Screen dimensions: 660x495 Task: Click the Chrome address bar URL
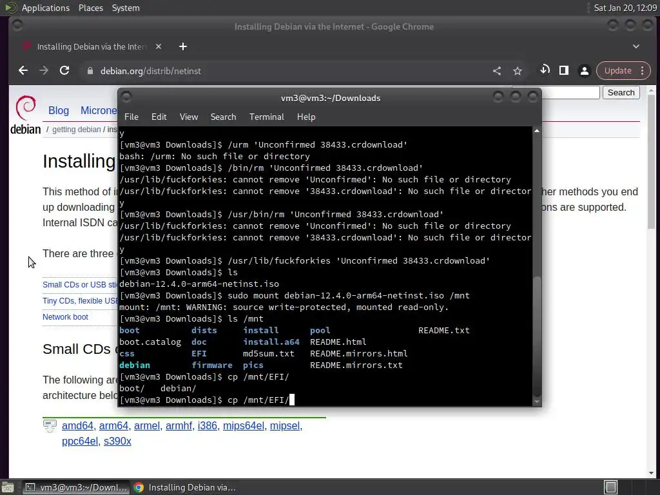tap(150, 71)
